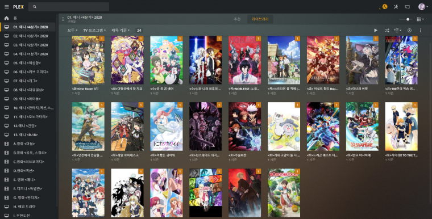Switch to the 추천 tab

pos(237,19)
